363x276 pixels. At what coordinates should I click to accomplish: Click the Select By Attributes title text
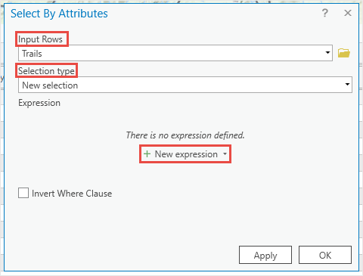(x=59, y=14)
